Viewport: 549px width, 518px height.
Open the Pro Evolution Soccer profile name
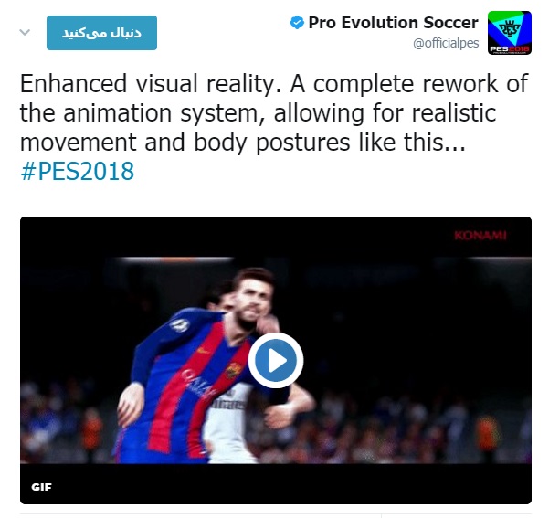point(393,23)
